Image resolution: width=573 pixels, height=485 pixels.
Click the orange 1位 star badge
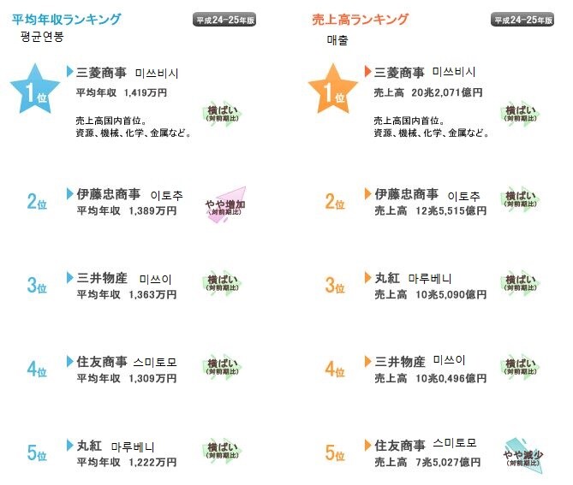[333, 89]
